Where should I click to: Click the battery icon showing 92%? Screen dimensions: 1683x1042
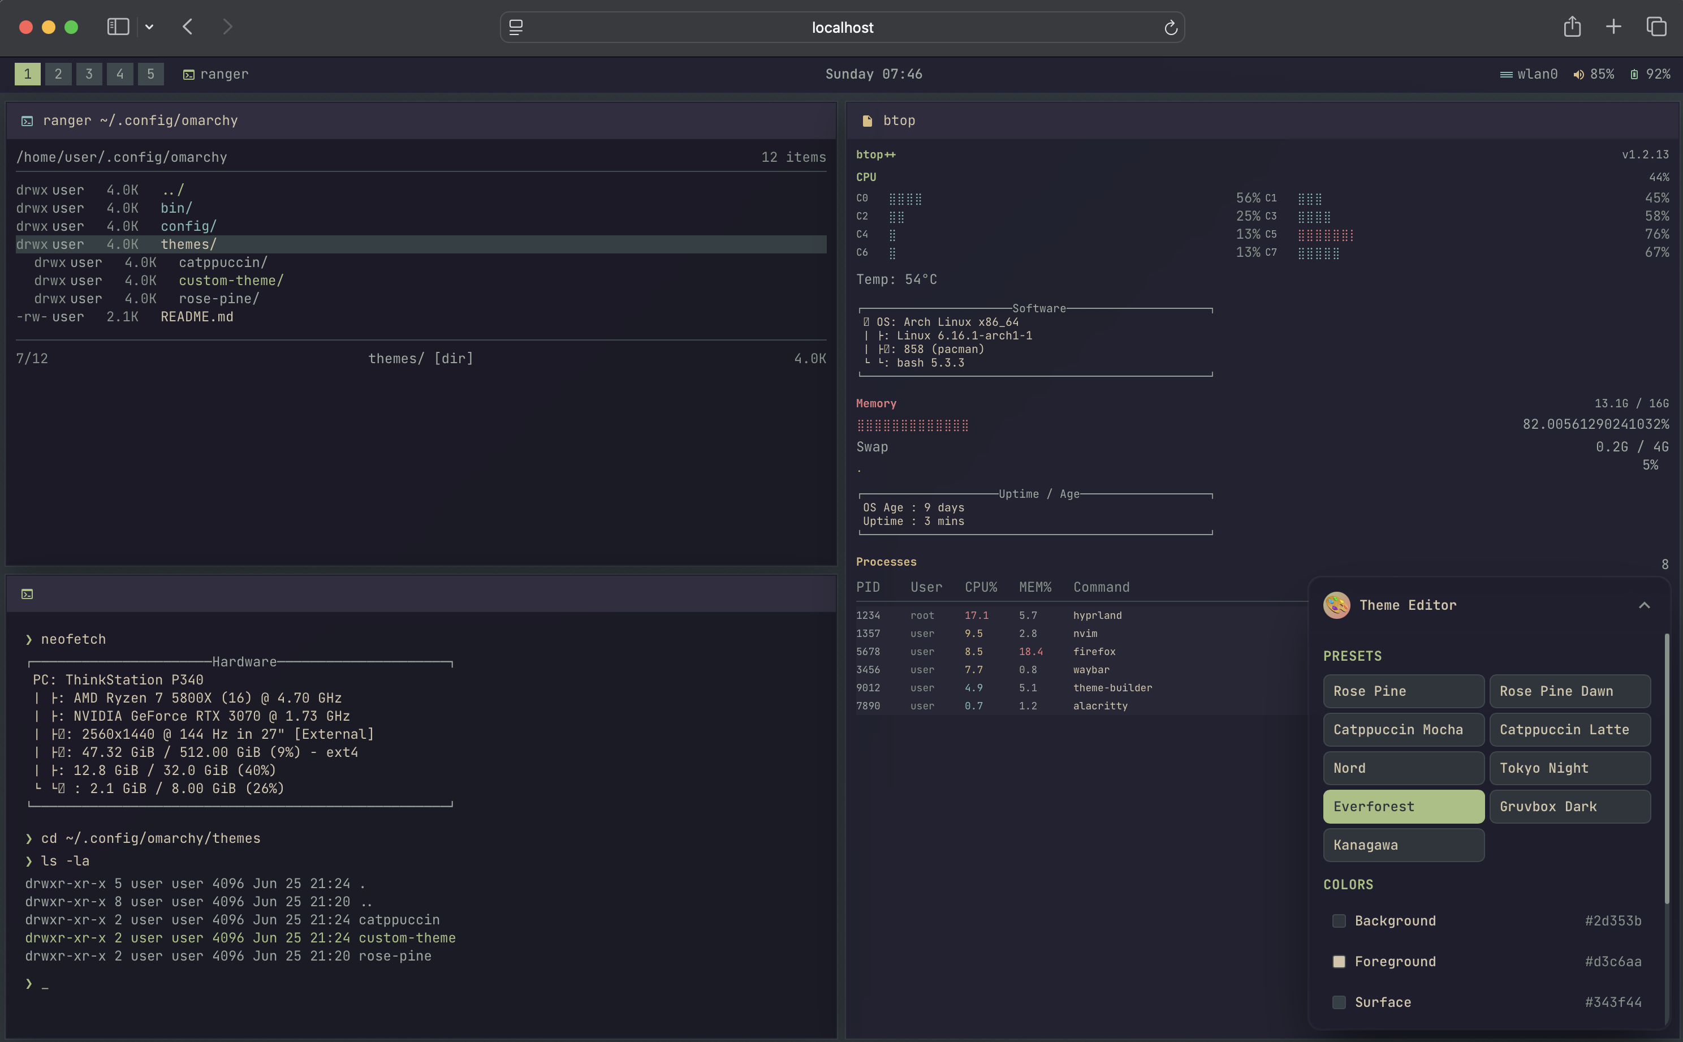coord(1633,75)
